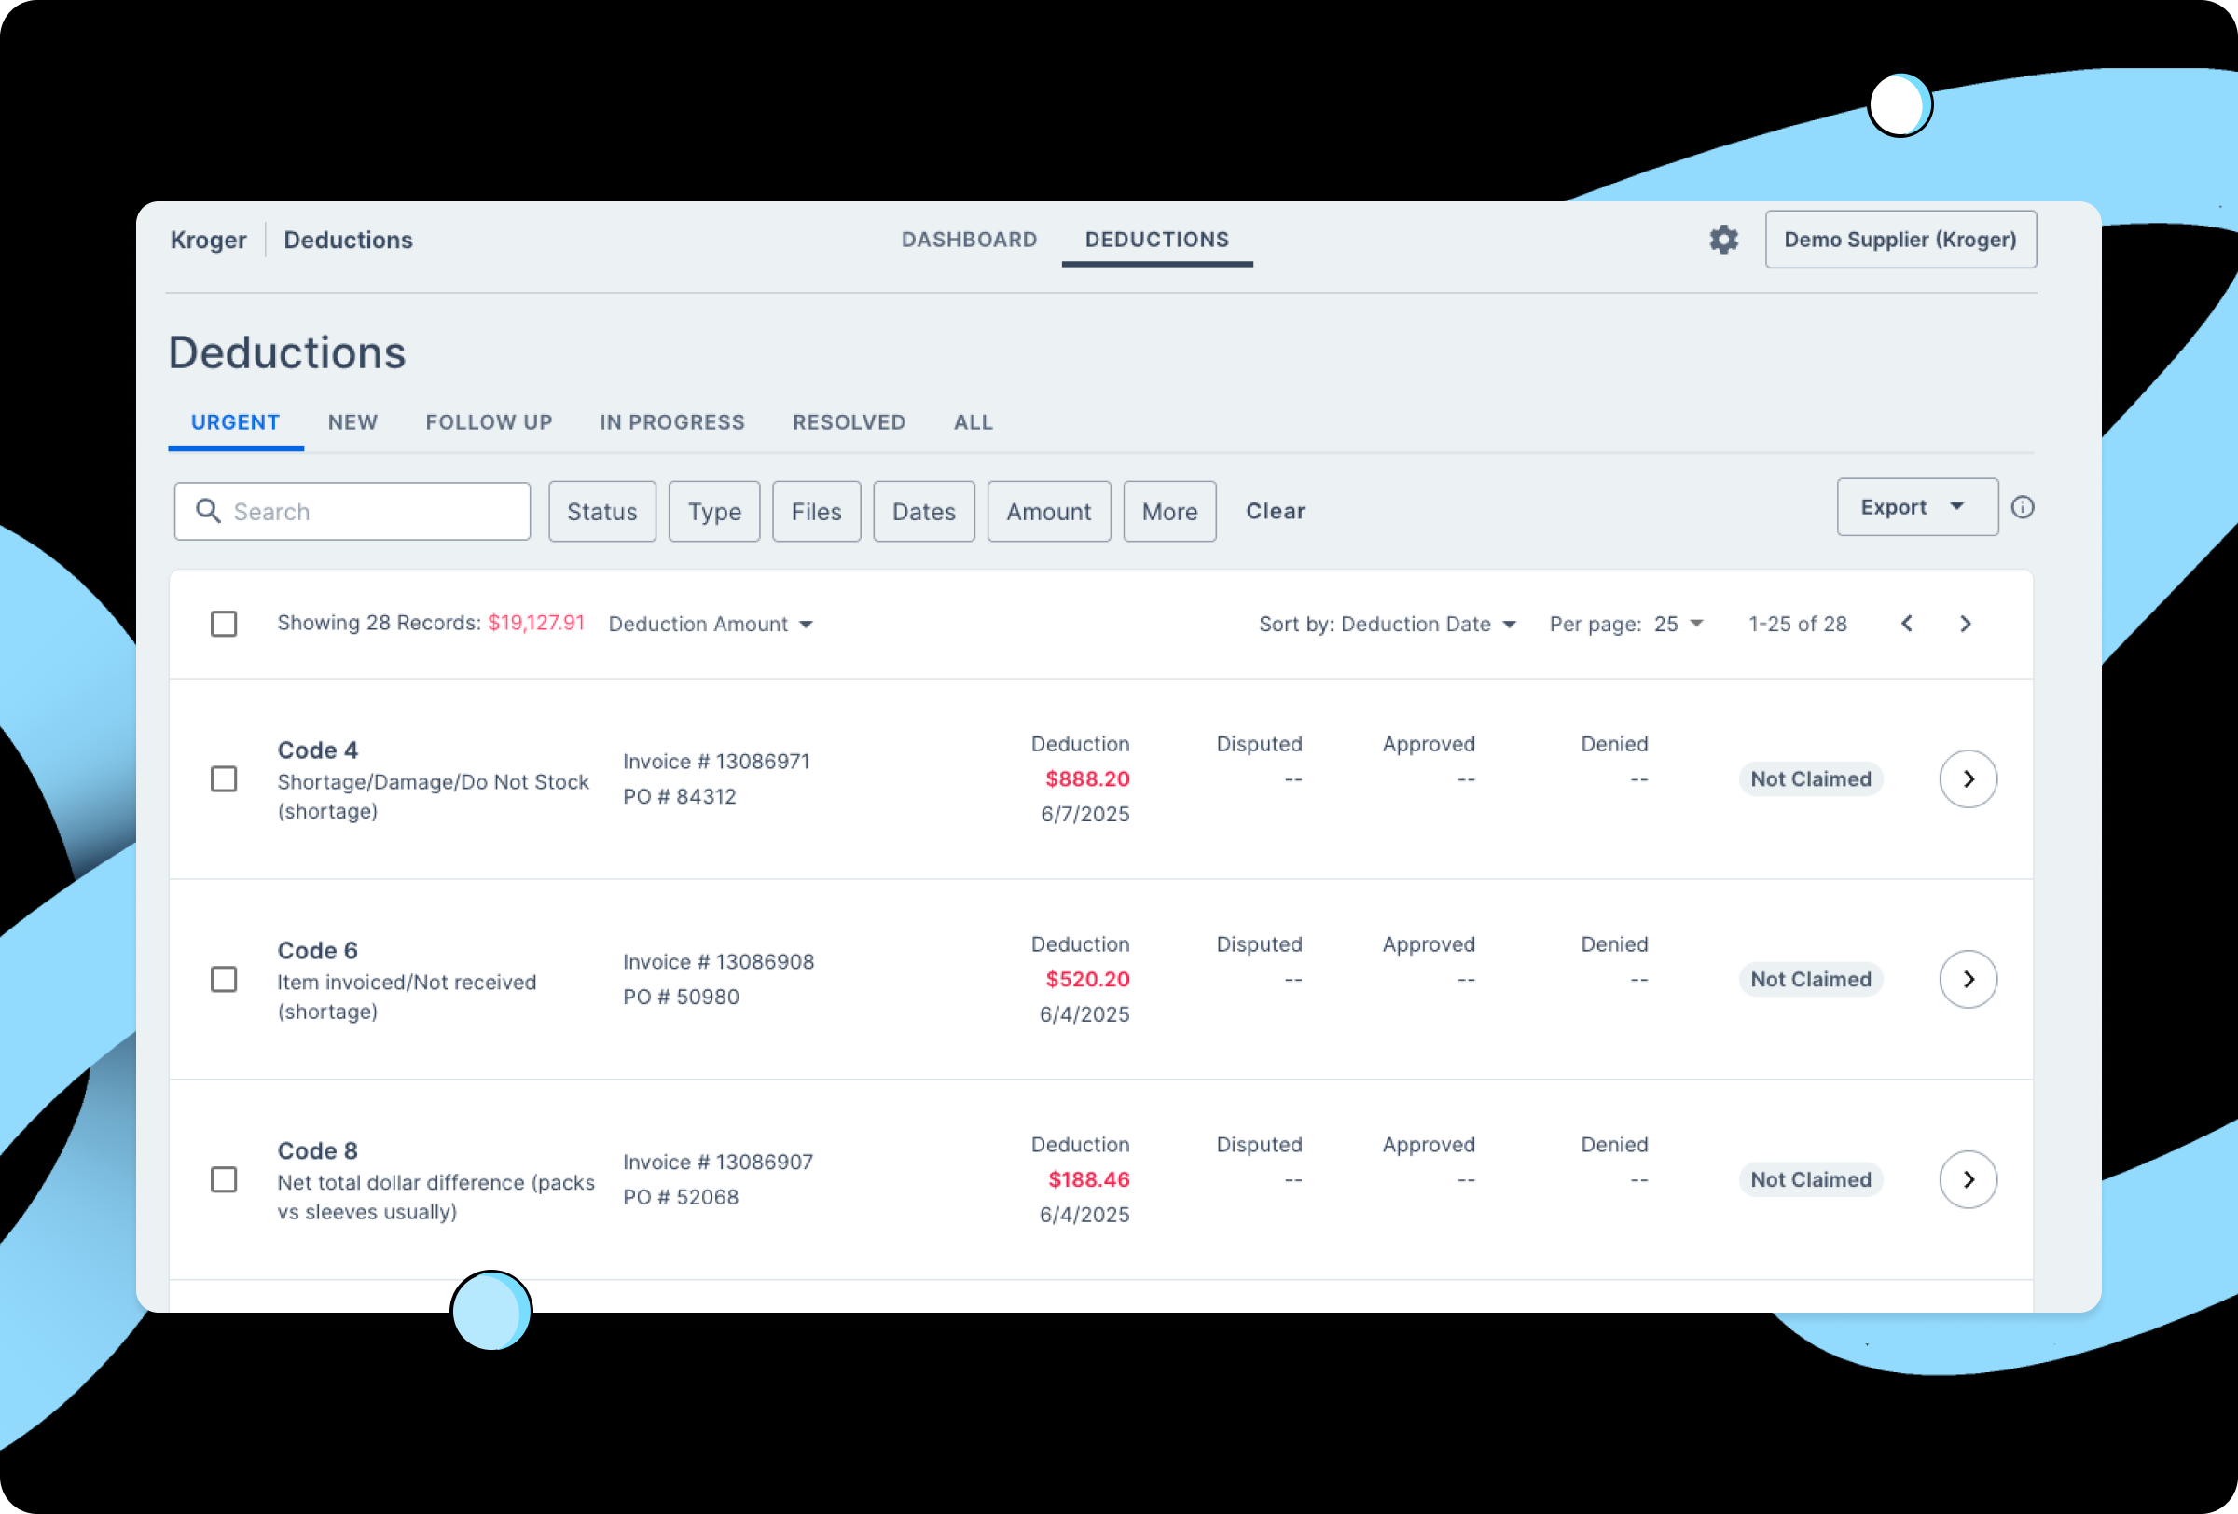Check the select-all records checkbox
Viewport: 2238px width, 1514px height.
click(x=224, y=624)
